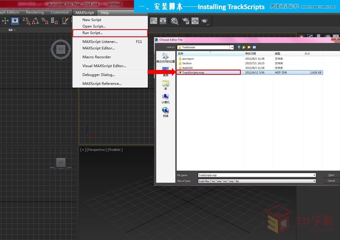Open Schematic View from the toolbar

click(x=163, y=21)
